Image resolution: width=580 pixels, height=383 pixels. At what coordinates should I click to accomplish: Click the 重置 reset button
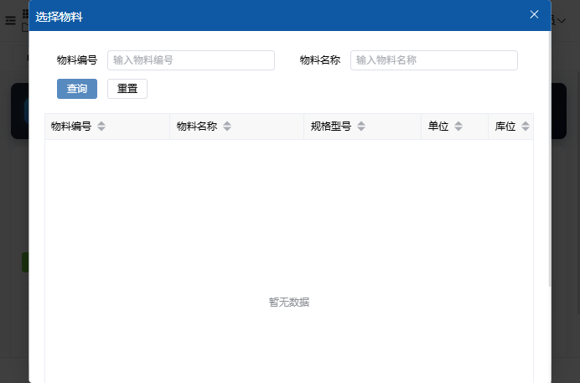tap(127, 89)
